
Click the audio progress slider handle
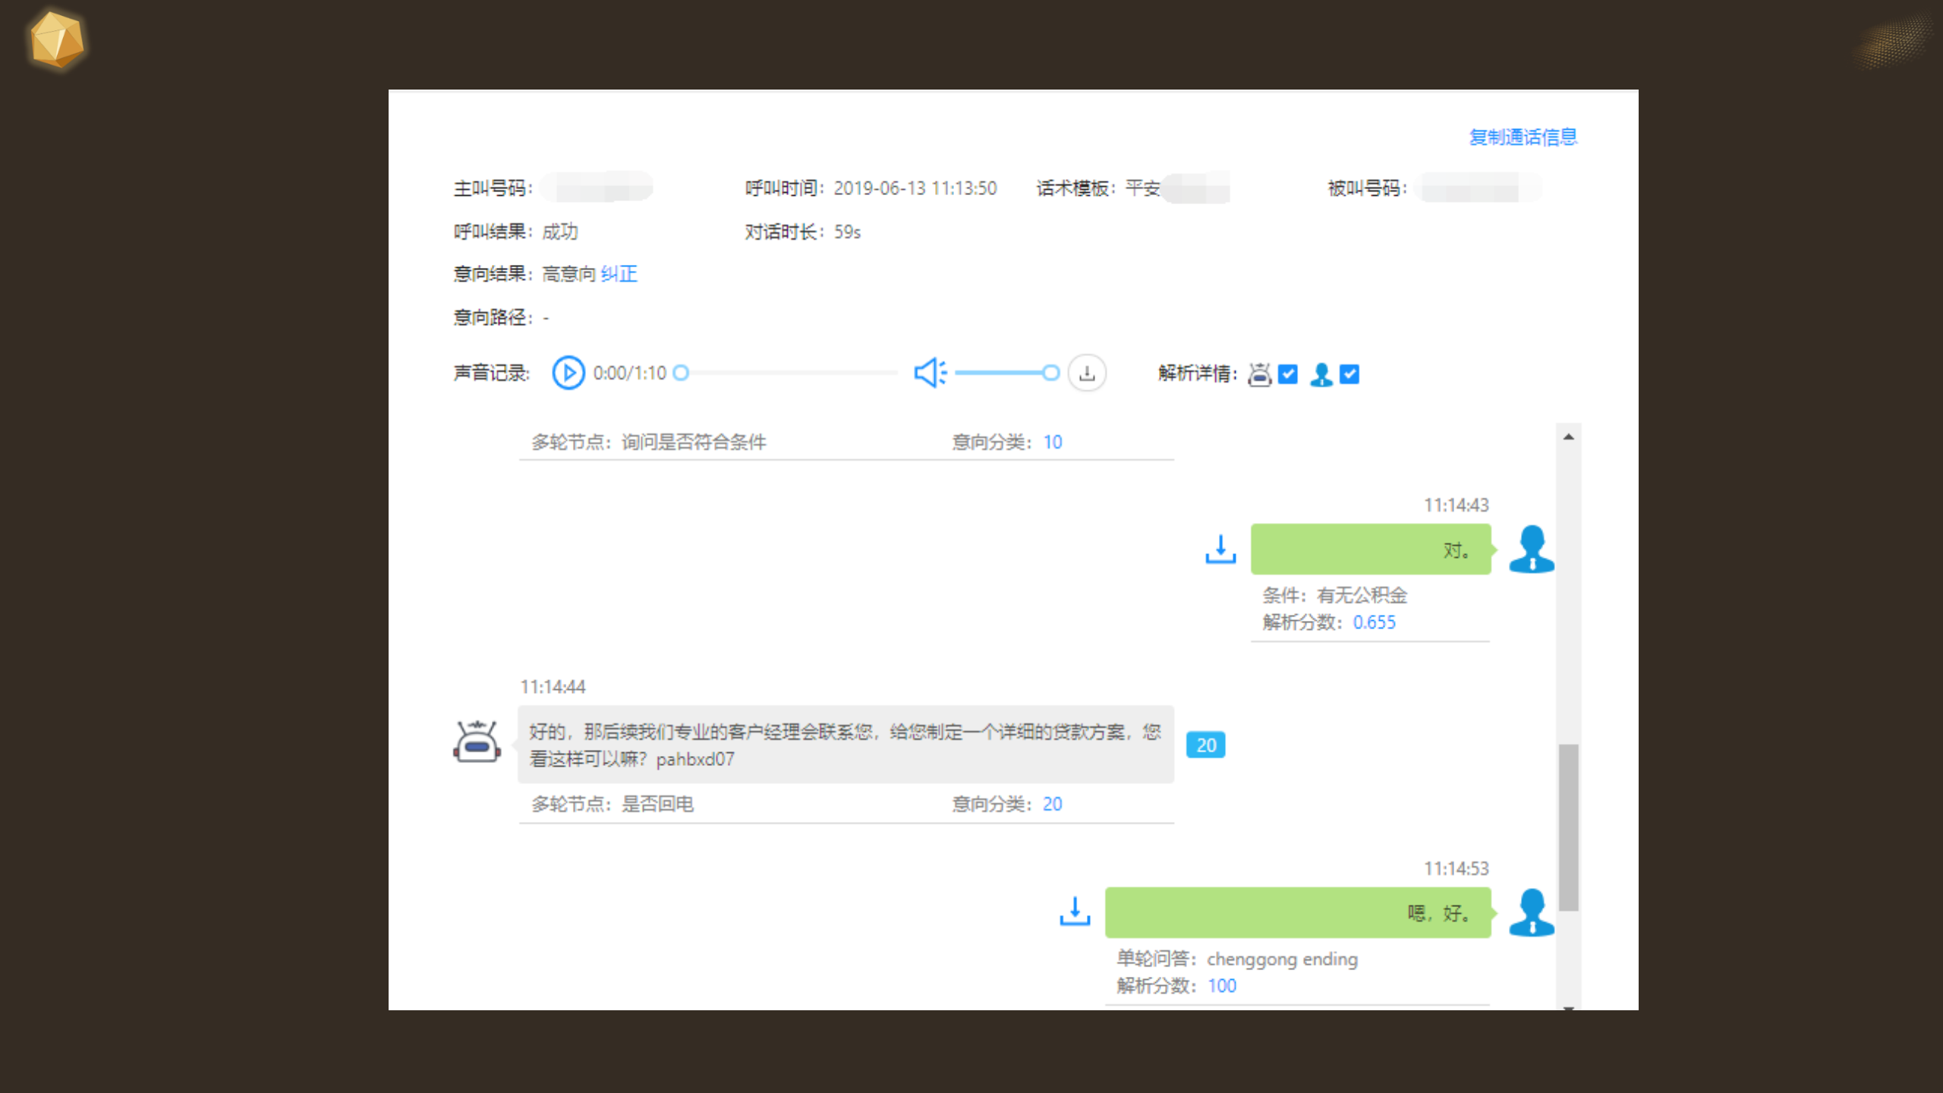click(681, 373)
